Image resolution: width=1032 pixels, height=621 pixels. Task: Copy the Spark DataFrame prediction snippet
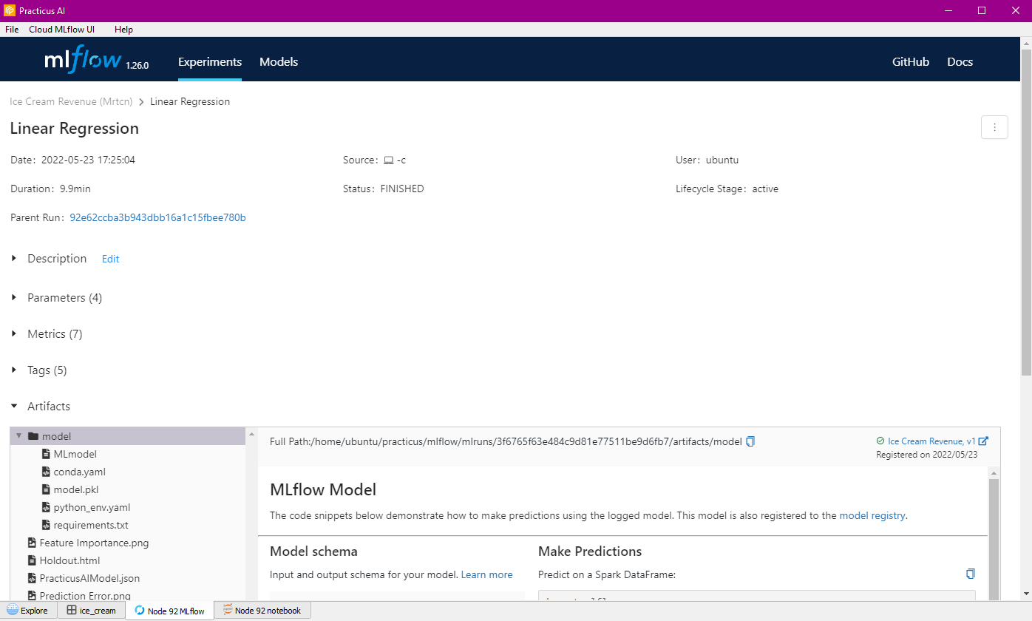(970, 573)
